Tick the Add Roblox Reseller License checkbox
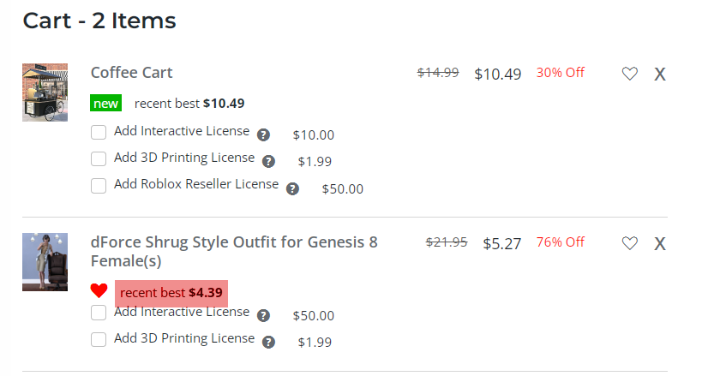 [x=99, y=186]
